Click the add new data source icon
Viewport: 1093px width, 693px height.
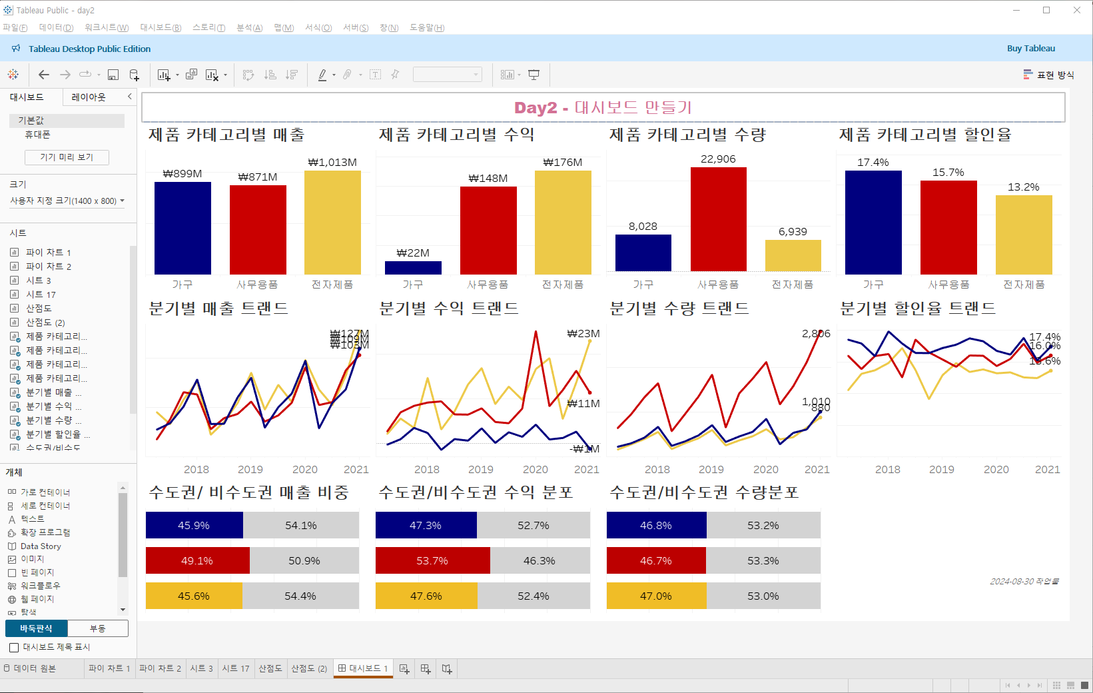[x=135, y=75]
